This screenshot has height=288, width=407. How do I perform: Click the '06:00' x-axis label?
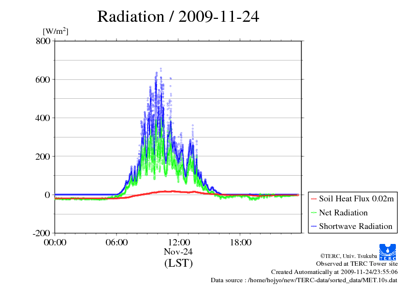(116, 243)
